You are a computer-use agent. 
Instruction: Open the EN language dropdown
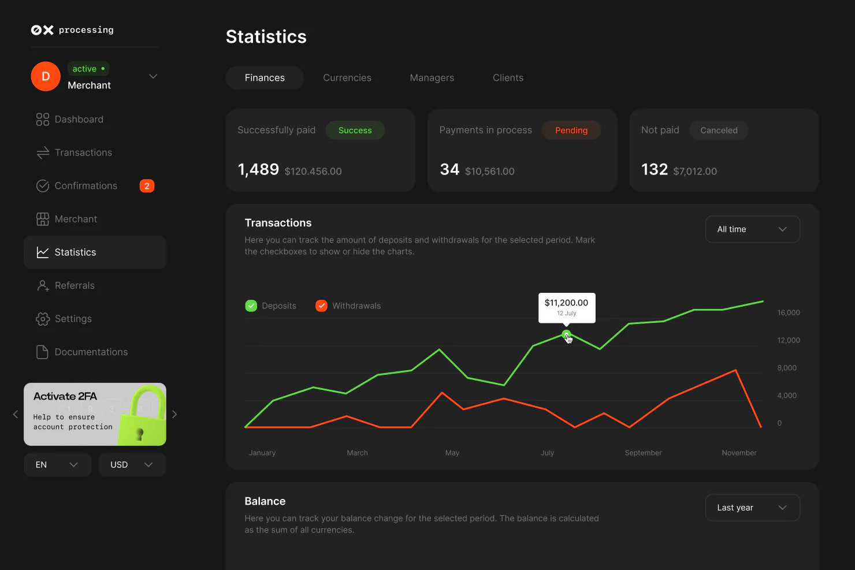[x=57, y=465]
